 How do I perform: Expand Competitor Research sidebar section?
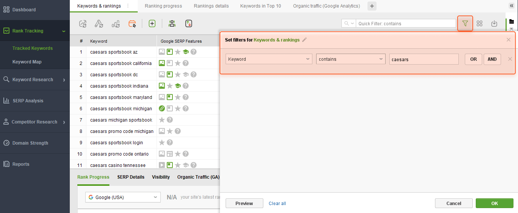click(x=64, y=122)
